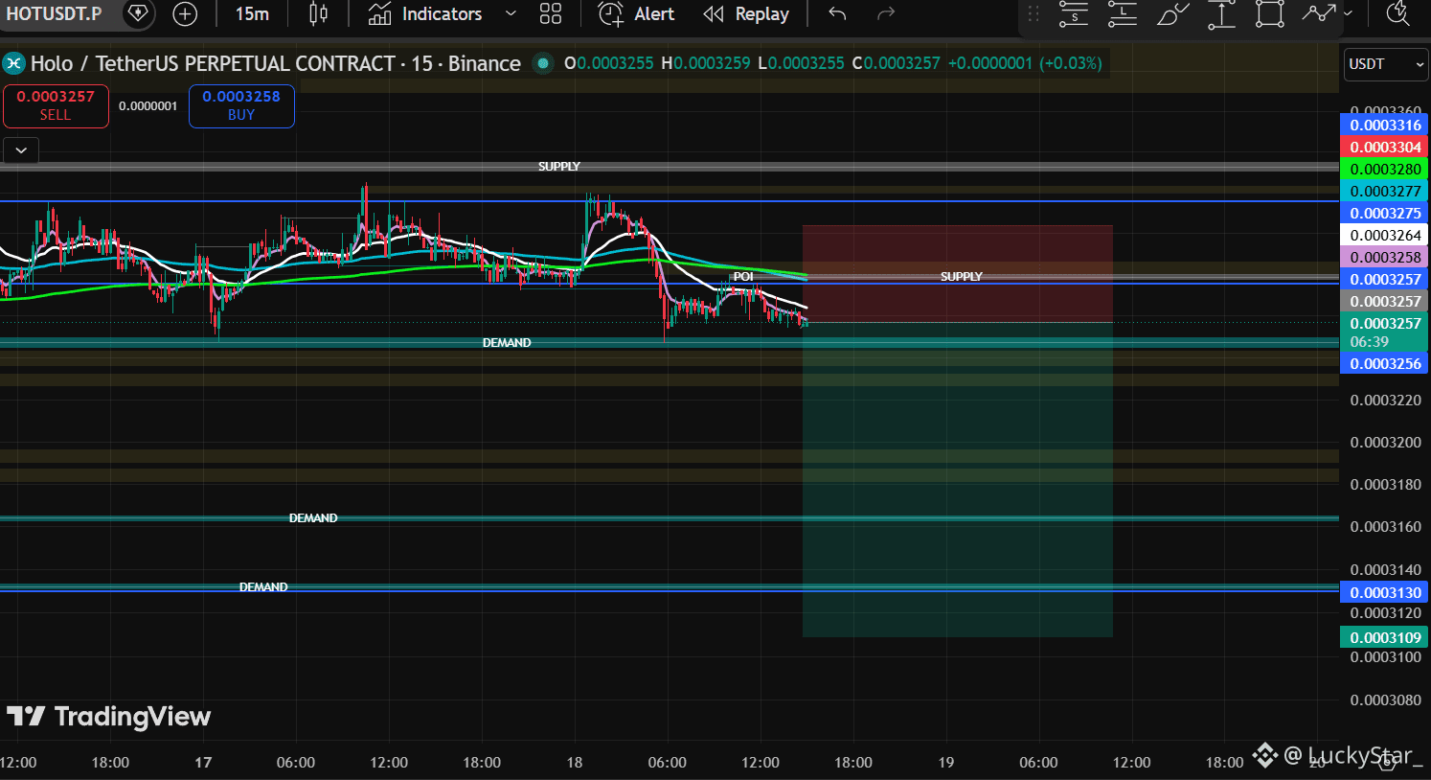Click the diamond badge beside HOTUSDT.P
1431x780 pixels.
pos(138,13)
